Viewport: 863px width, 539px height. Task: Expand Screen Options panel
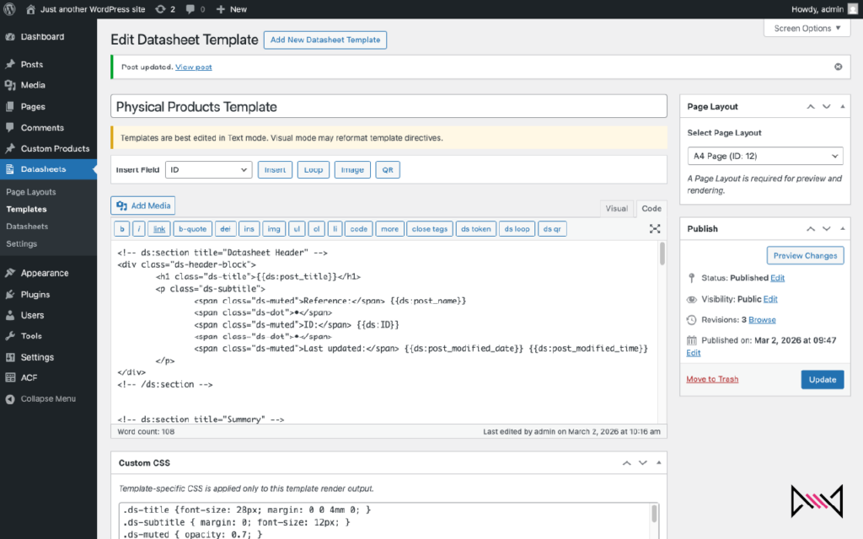[807, 29]
